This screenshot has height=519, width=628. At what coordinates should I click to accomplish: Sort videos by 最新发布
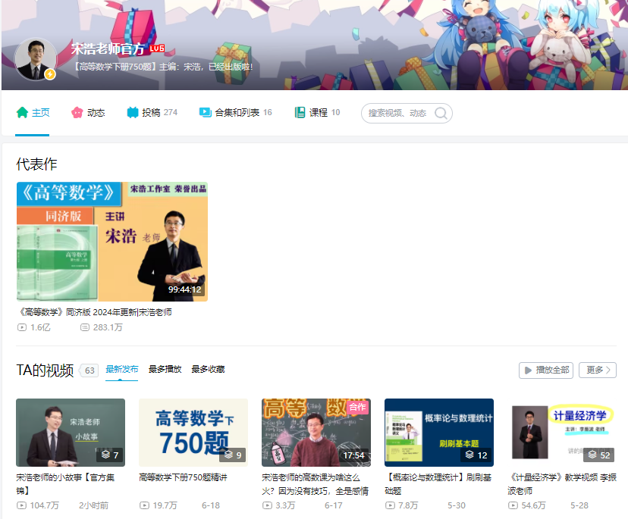click(122, 370)
